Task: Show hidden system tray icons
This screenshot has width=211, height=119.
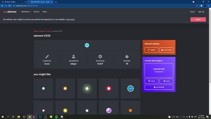Action: click(x=182, y=117)
